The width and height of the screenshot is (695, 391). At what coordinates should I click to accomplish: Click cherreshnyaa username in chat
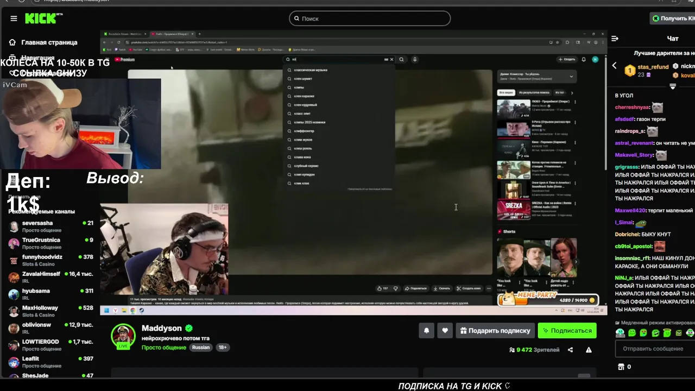click(x=632, y=108)
